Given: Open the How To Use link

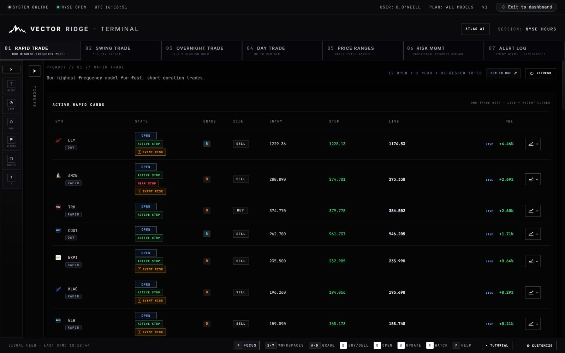Looking at the screenshot, I should pyautogui.click(x=504, y=73).
